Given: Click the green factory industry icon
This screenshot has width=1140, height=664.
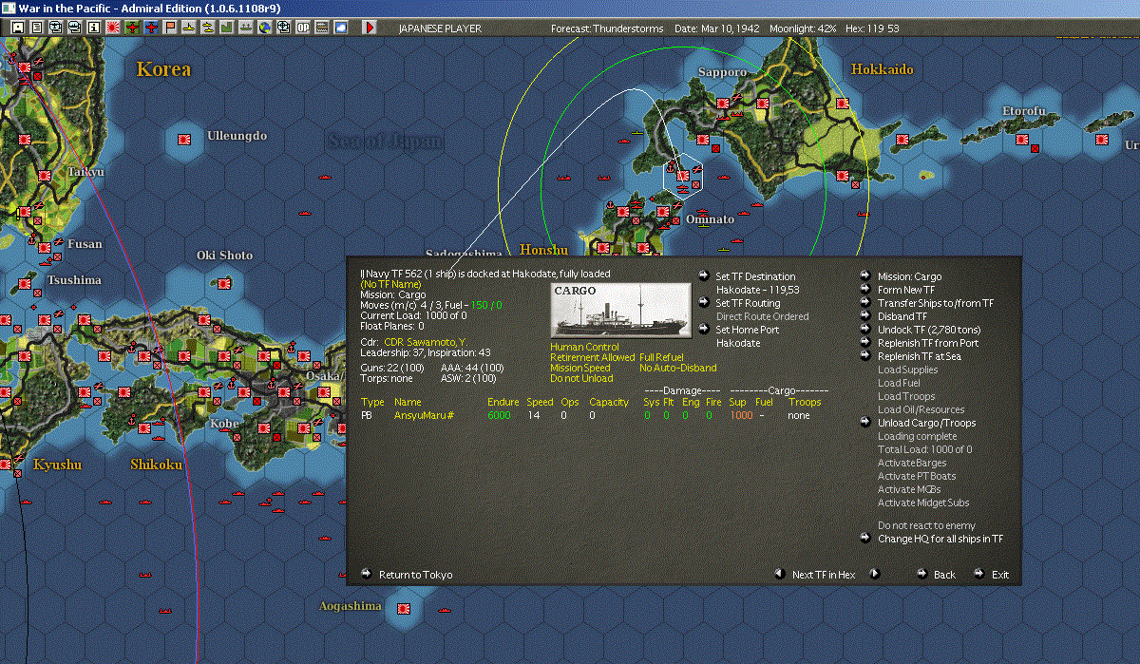Looking at the screenshot, I should pyautogui.click(x=226, y=28).
